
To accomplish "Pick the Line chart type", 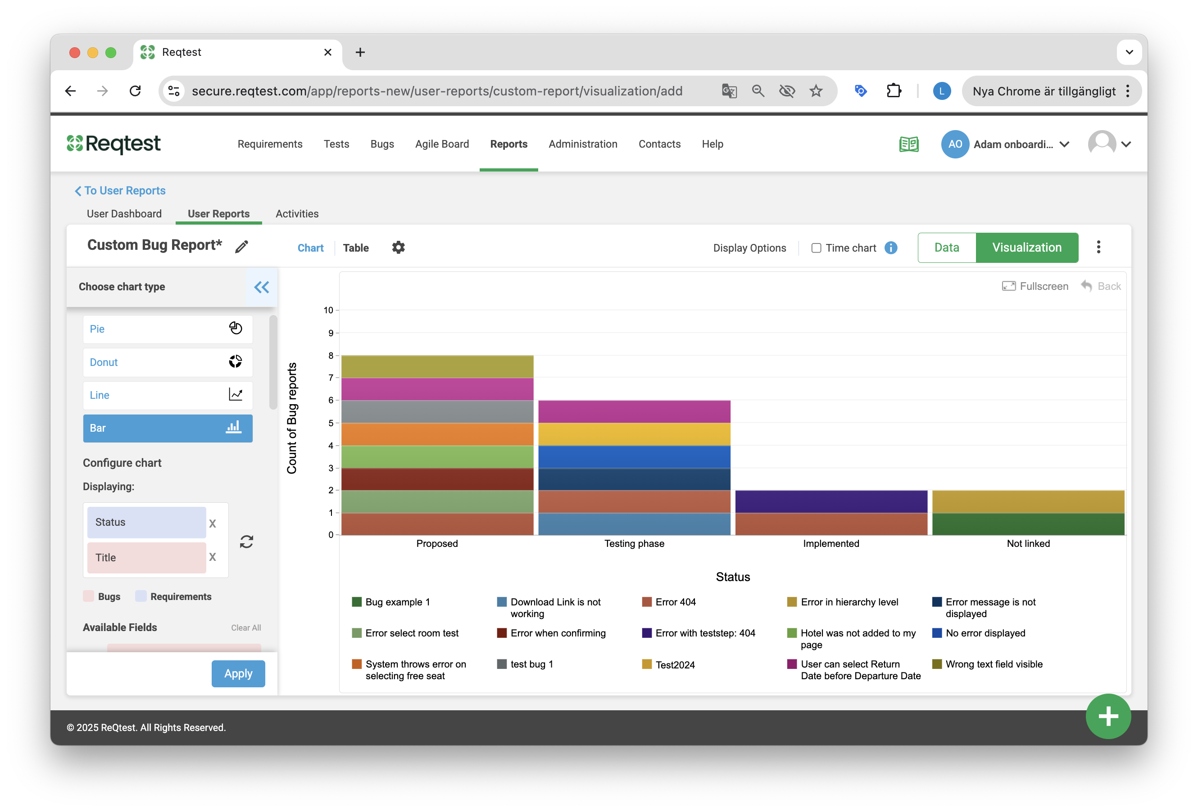I will 168,395.
